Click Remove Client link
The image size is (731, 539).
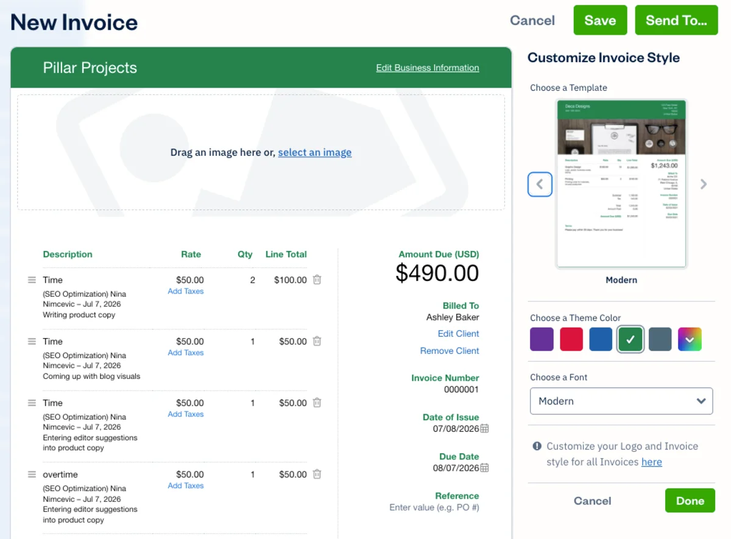point(450,351)
